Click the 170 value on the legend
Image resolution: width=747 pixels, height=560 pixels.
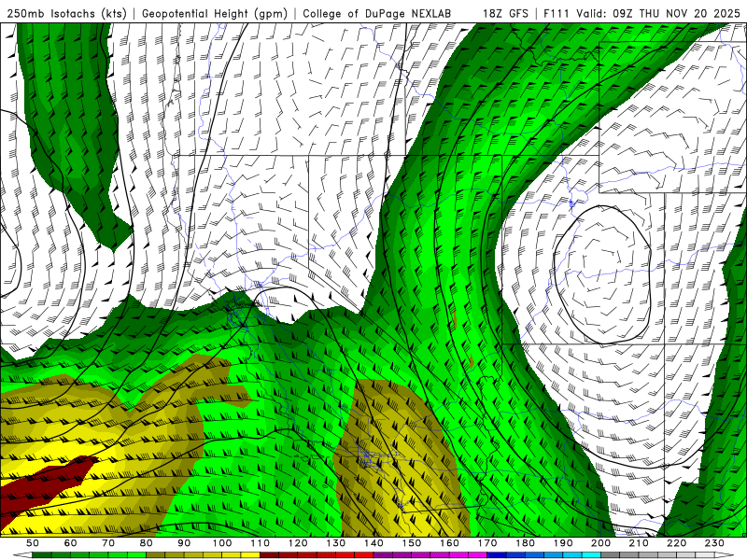pos(487,543)
